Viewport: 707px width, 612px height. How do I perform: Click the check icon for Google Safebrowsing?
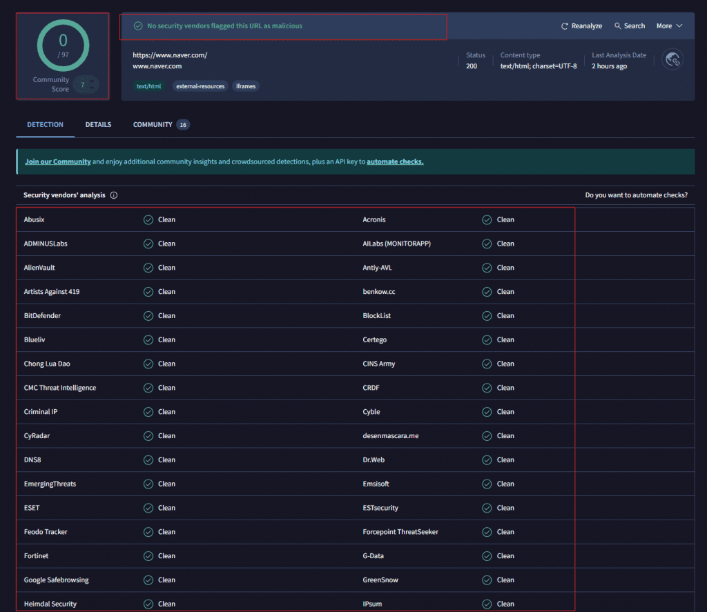point(148,580)
